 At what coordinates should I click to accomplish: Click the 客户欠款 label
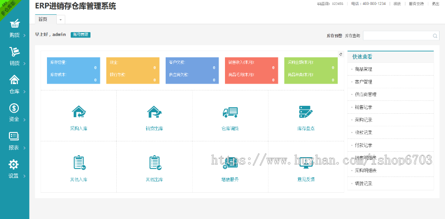click(x=177, y=62)
